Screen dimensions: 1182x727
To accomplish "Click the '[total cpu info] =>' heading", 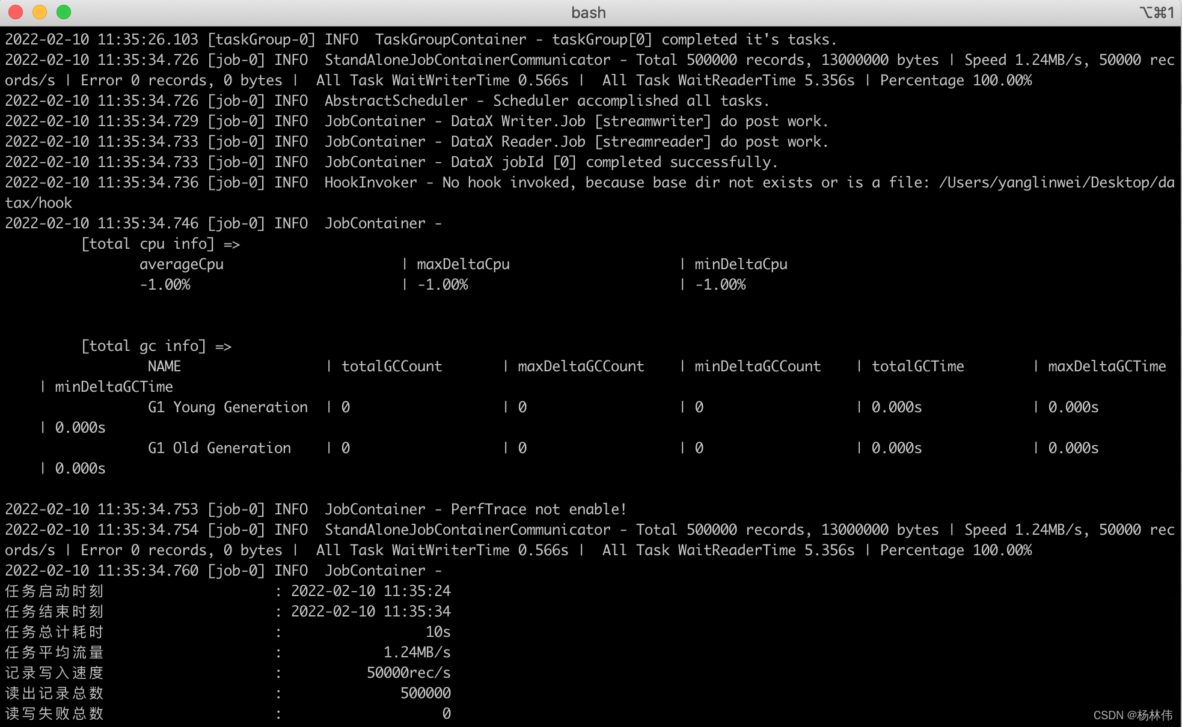I will pyautogui.click(x=160, y=244).
